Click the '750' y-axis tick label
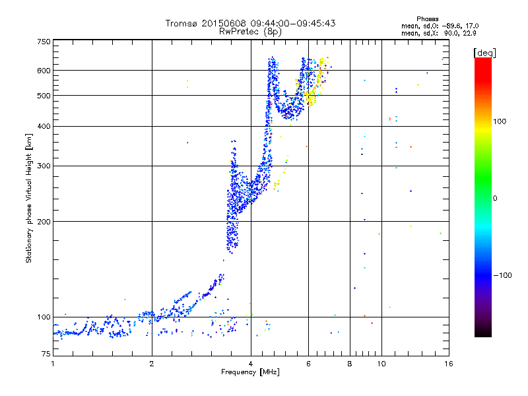Image resolution: width=528 pixels, height=396 pixels. (44, 42)
